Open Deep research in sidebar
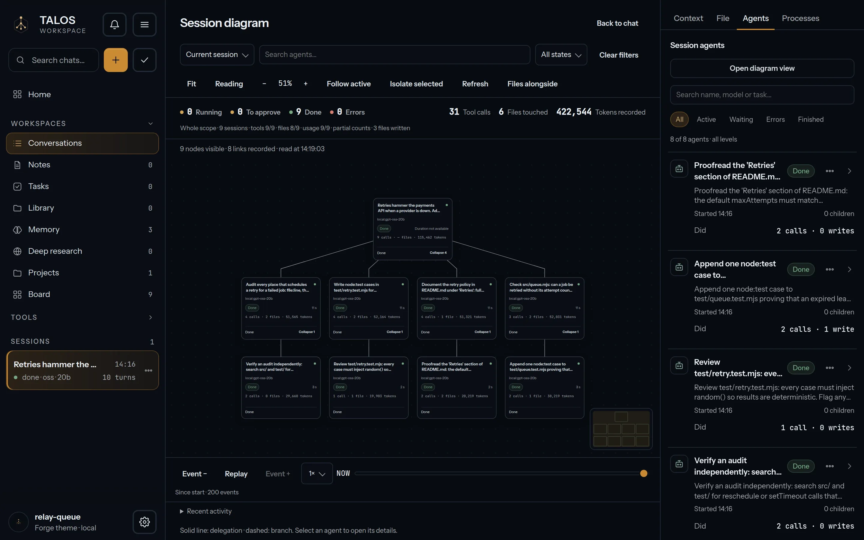 click(x=82, y=251)
